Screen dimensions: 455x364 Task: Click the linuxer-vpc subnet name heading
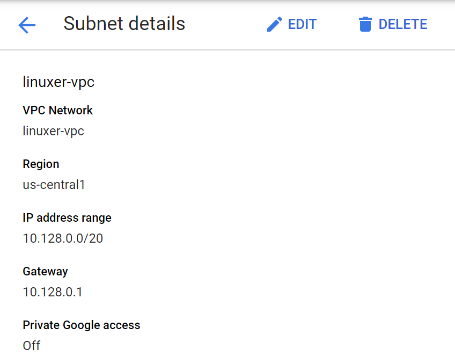[58, 82]
